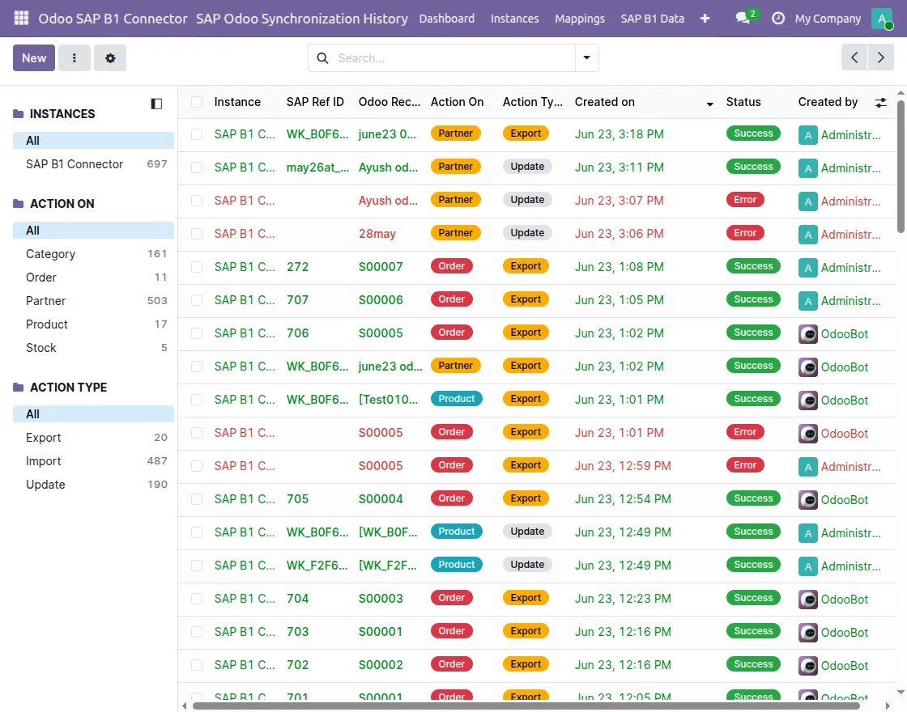Screen dimensions: 907x712
Task: Go to next page with right arrow
Action: point(880,57)
